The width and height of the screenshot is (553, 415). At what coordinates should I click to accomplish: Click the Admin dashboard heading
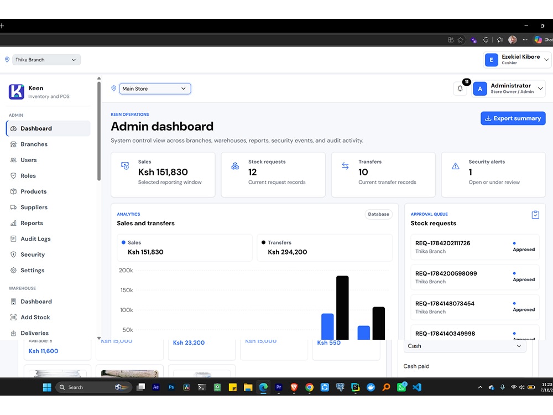point(162,126)
